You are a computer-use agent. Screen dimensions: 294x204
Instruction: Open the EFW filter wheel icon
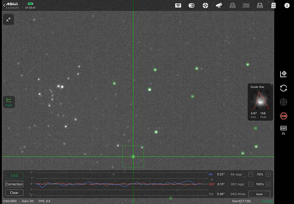point(232,6)
